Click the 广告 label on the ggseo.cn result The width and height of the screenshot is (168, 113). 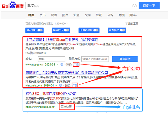point(76,64)
